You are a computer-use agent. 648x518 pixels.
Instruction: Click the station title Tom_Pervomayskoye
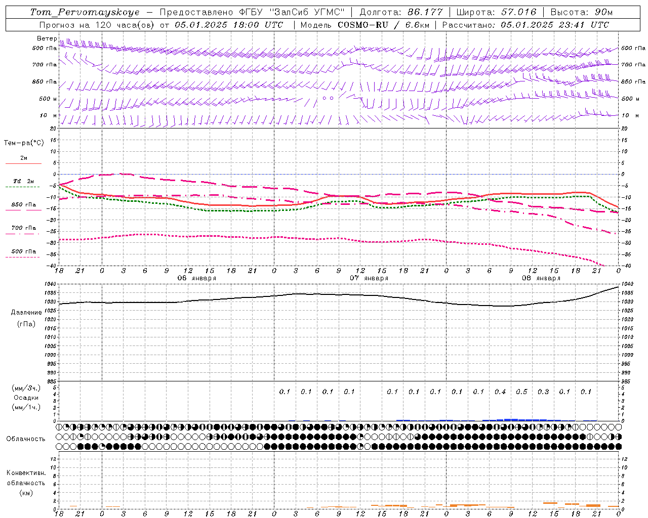(85, 12)
